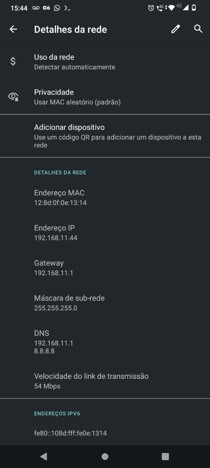The height and width of the screenshot is (468, 210).
Task: Tap the recent apps square button
Action: pyautogui.click(x=165, y=456)
